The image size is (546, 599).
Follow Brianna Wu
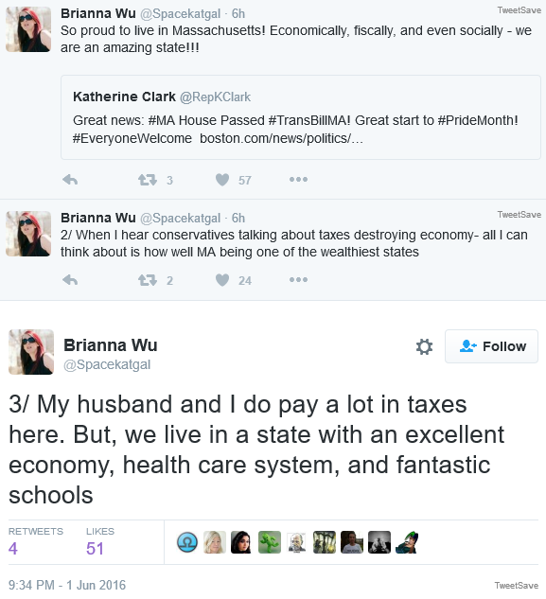[x=491, y=346]
